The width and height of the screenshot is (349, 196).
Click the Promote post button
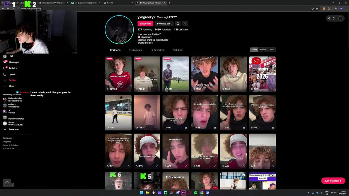[164, 24]
